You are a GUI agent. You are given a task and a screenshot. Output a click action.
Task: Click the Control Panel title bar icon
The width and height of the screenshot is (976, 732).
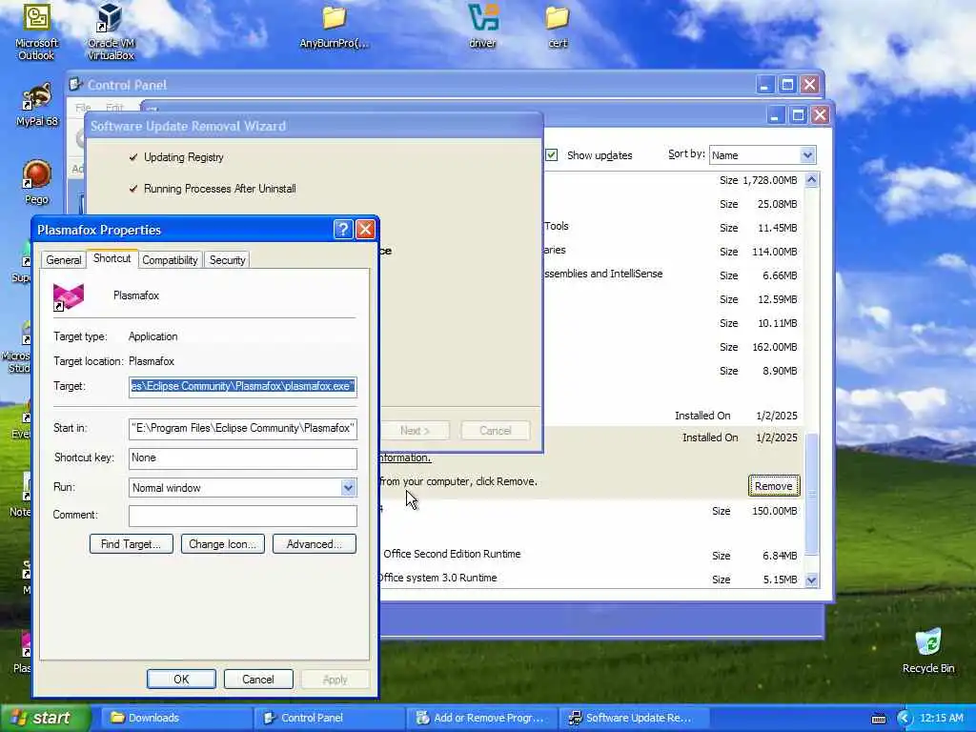pos(76,84)
